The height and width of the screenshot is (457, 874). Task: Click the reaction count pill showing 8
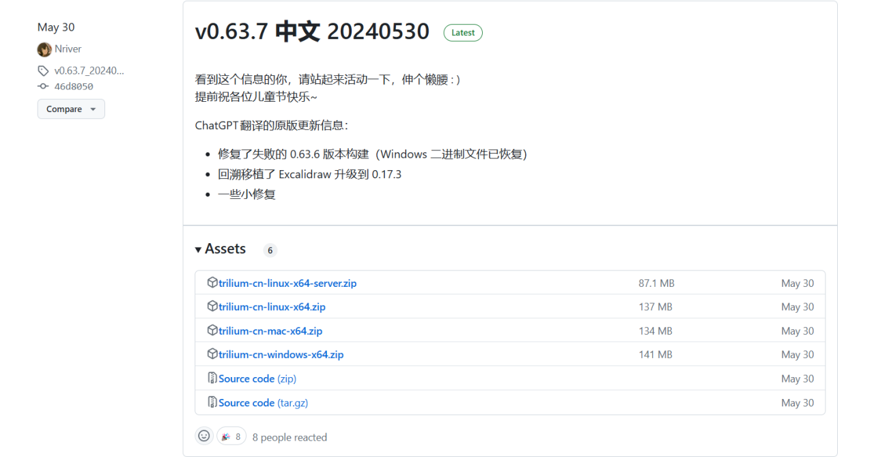231,435
